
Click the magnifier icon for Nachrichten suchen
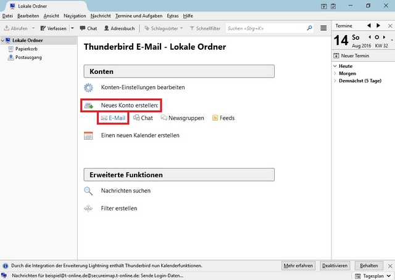coord(88,191)
